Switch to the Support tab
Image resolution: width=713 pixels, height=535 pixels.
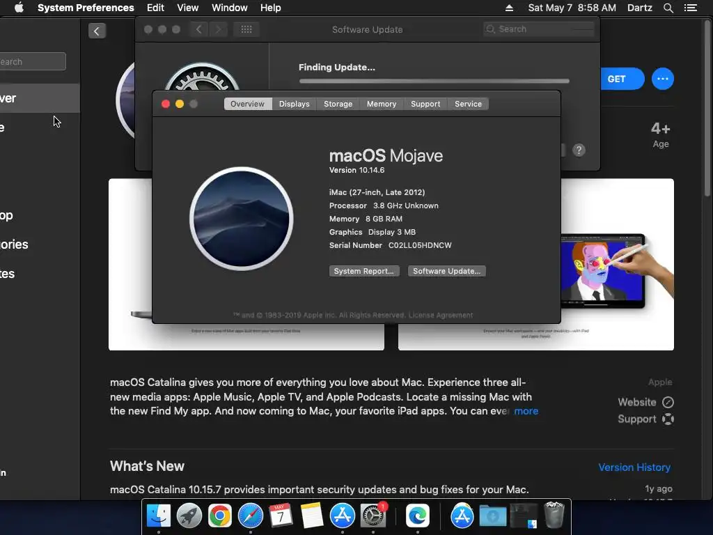coord(425,104)
